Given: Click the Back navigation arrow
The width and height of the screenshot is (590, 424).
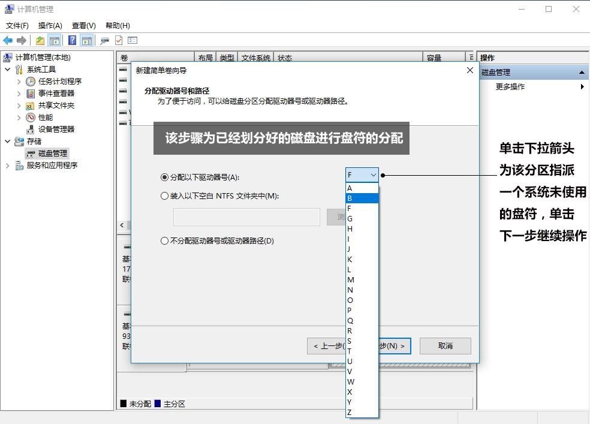Looking at the screenshot, I should coord(8,40).
